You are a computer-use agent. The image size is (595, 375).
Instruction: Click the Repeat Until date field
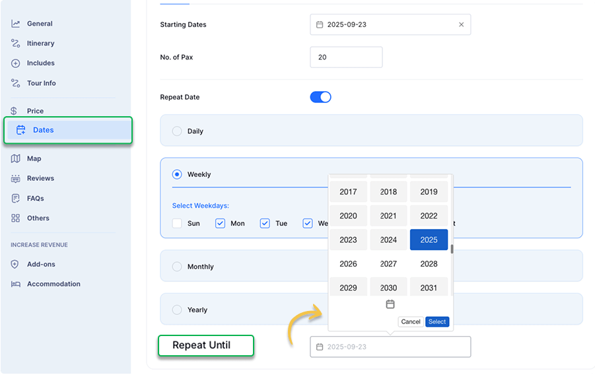tap(390, 347)
